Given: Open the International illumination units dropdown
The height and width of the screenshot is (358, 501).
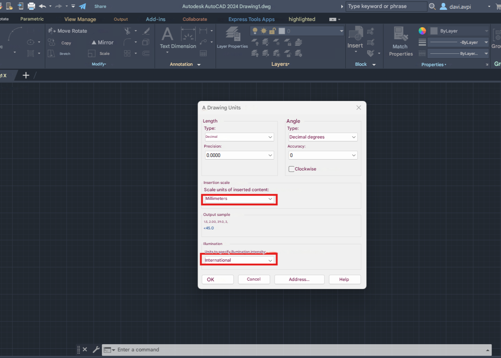Looking at the screenshot, I should tap(239, 260).
